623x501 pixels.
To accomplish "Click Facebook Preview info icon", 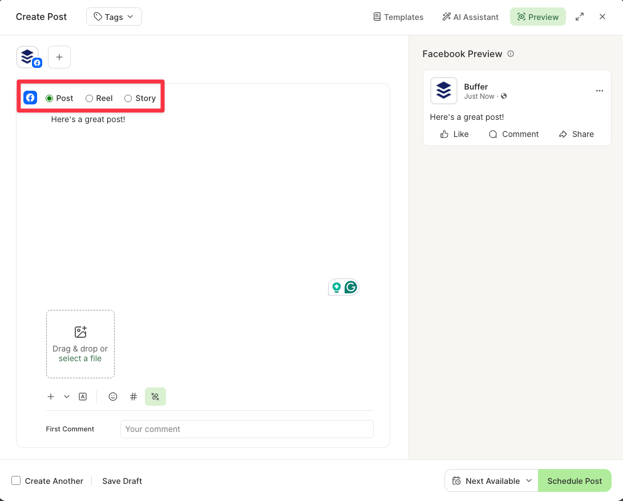I will [511, 54].
